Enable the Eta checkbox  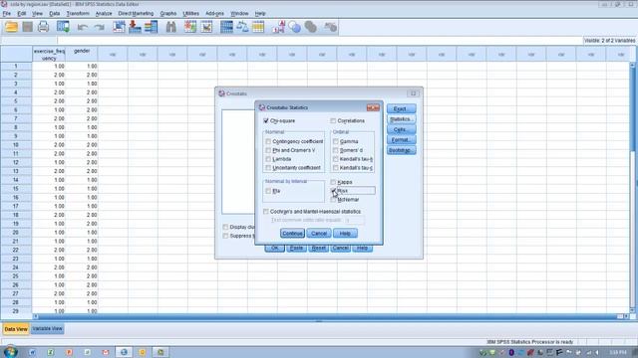coord(268,191)
